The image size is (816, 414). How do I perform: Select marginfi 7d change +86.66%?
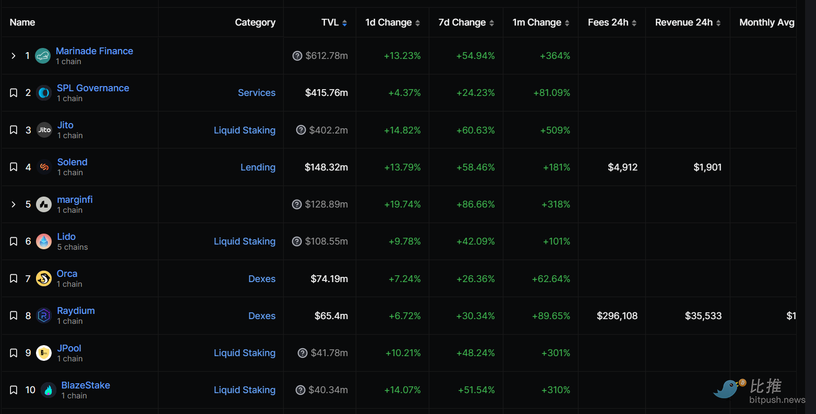[475, 204]
